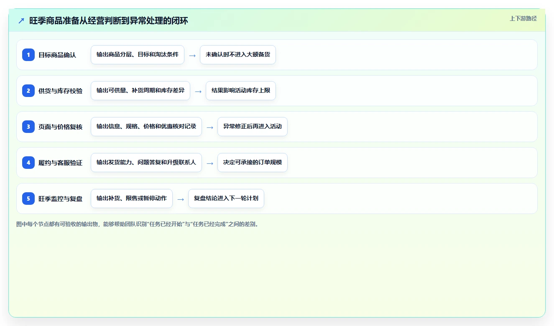
Task: Click step number 5 badge
Action: (28, 199)
